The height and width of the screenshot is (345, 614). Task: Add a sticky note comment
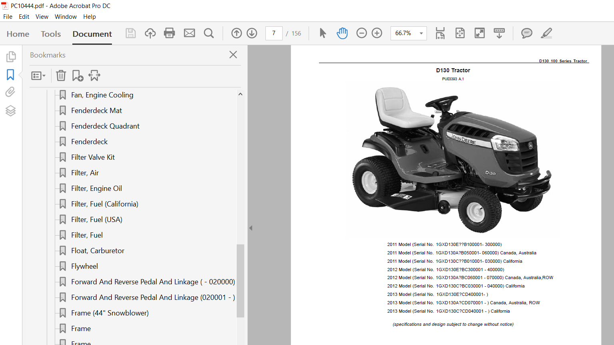(527, 33)
